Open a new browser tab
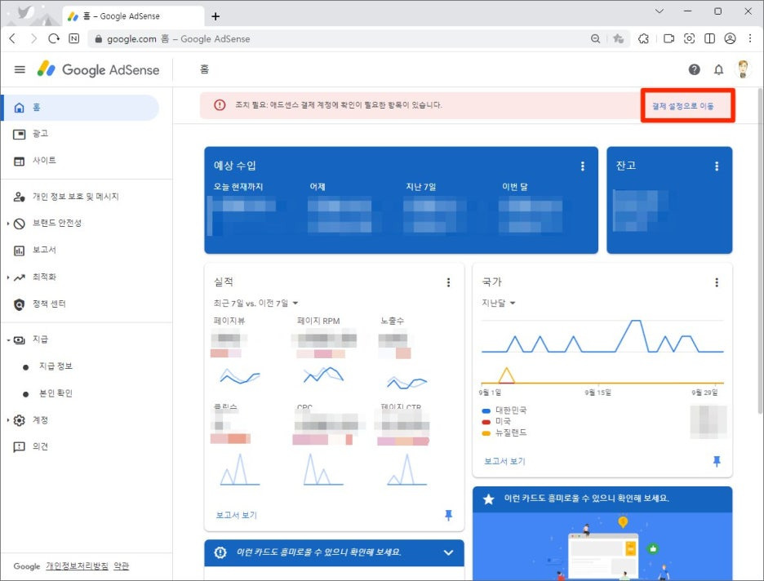The height and width of the screenshot is (581, 764). point(215,16)
